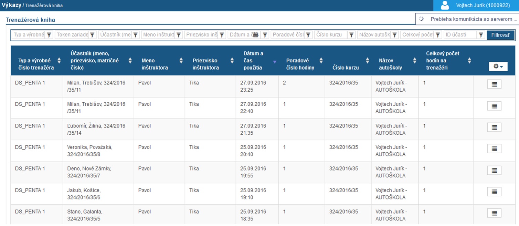Click filter icon next to Token zariadenia field
This screenshot has height=226, width=519.
point(92,35)
